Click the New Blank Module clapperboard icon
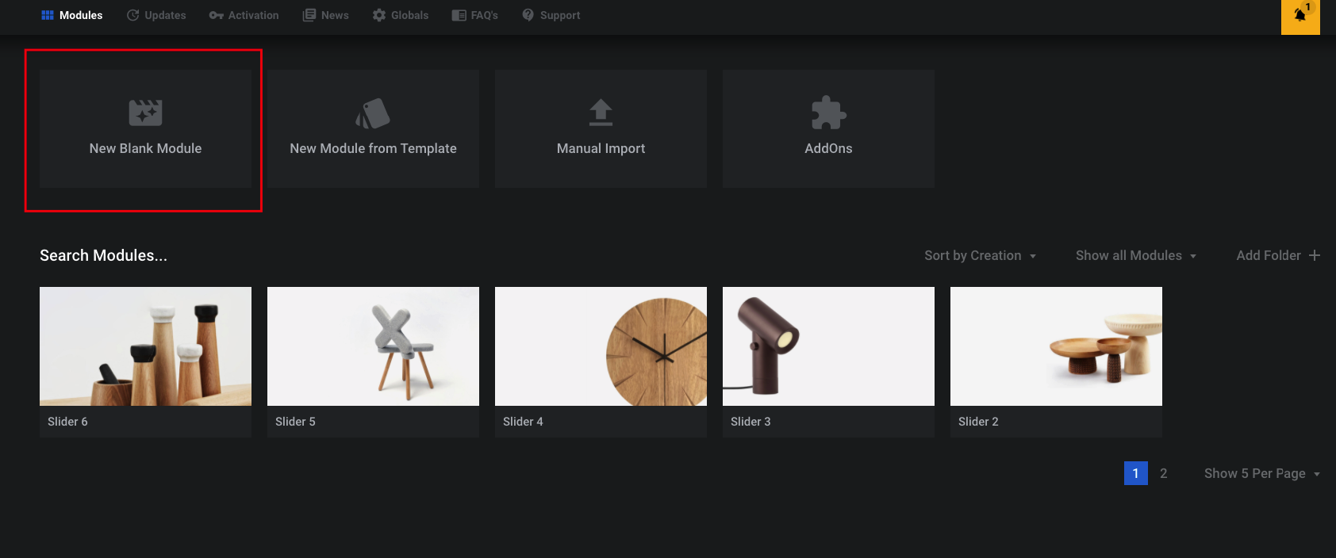Image resolution: width=1336 pixels, height=558 pixels. pos(145,113)
